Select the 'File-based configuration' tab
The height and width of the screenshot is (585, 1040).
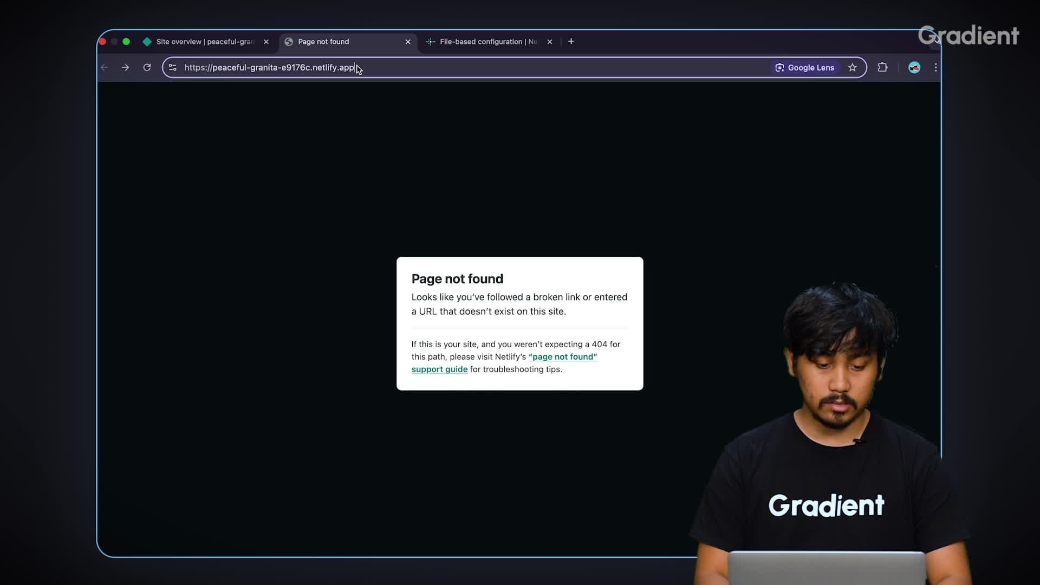point(489,41)
